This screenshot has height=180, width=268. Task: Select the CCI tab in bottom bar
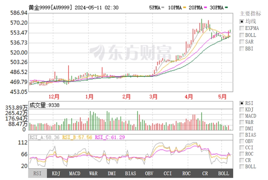coord(168,174)
